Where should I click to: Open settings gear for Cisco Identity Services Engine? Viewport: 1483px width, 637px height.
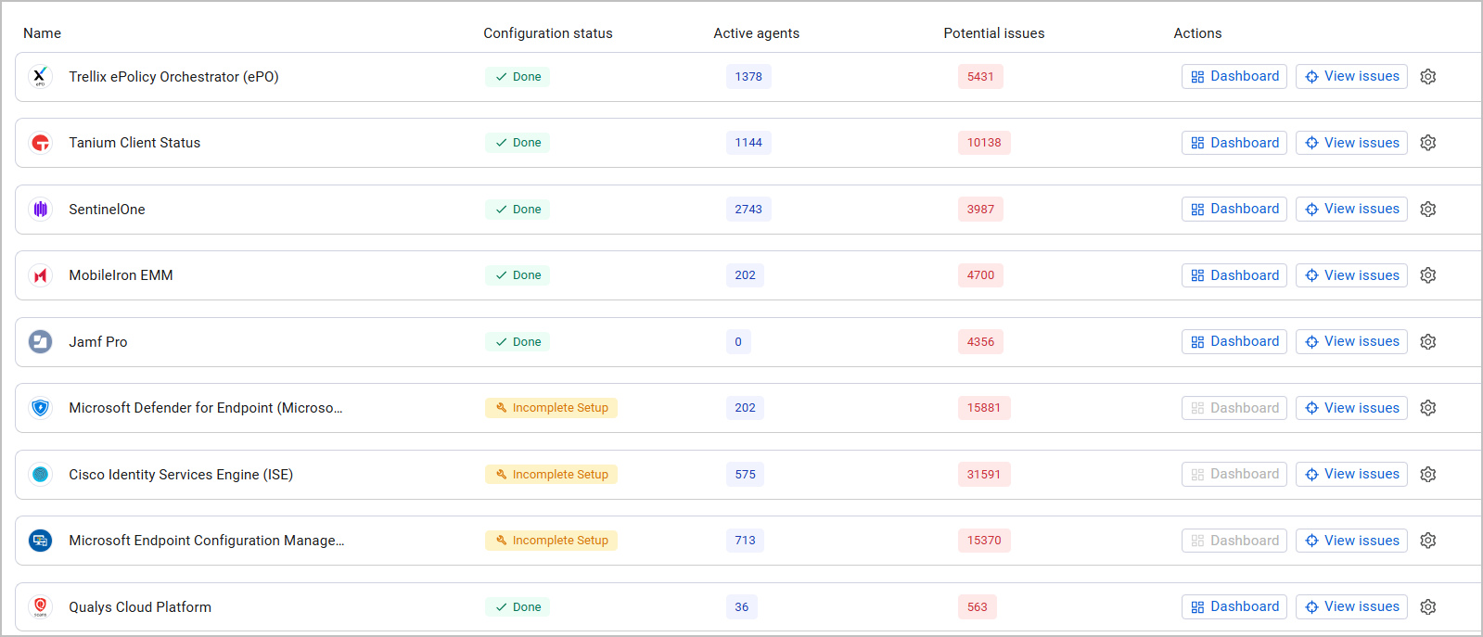1428,475
